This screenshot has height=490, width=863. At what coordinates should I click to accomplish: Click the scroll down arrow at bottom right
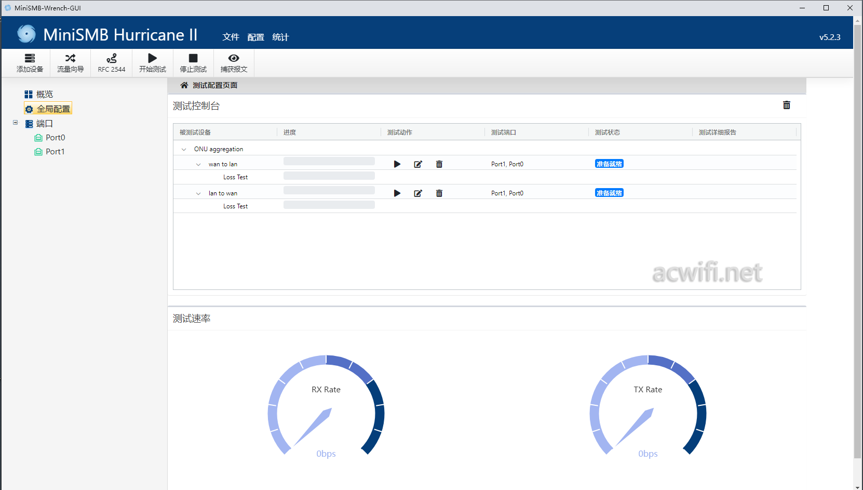[858, 486]
